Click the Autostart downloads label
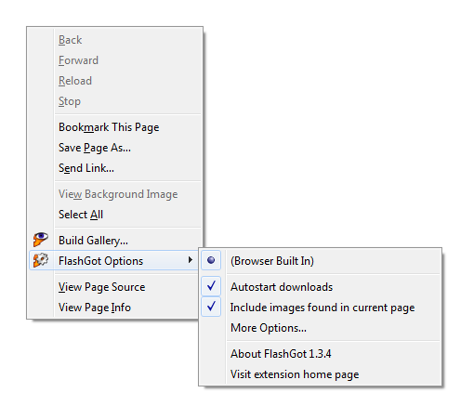Screen dimensions: 474x406 pos(282,287)
